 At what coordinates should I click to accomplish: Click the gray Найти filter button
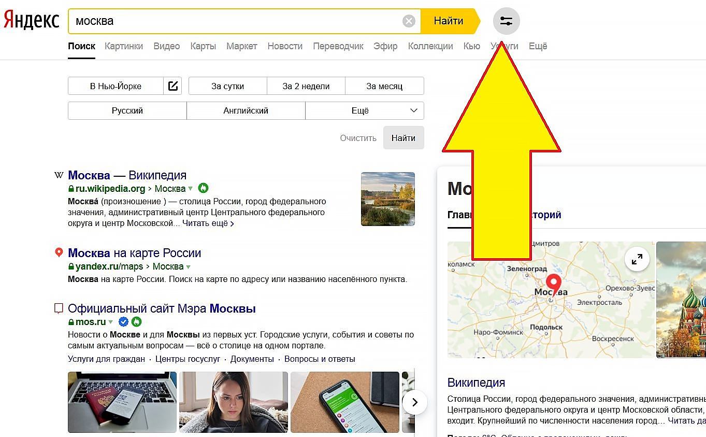(404, 138)
